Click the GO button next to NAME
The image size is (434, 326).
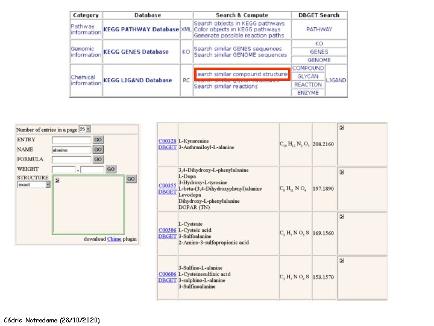click(x=98, y=150)
